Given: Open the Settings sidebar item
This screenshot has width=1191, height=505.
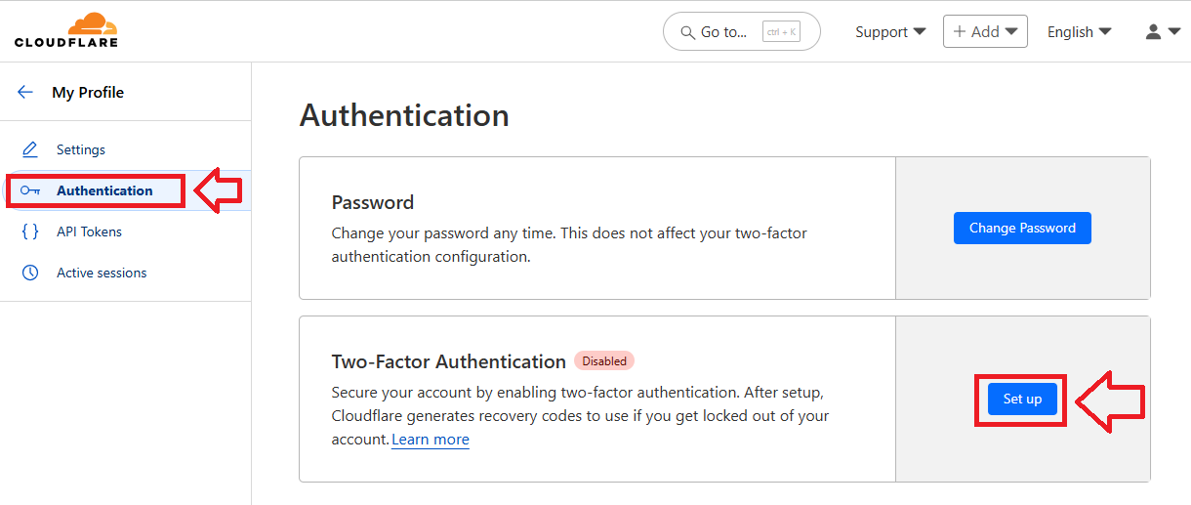Looking at the screenshot, I should click(x=81, y=149).
